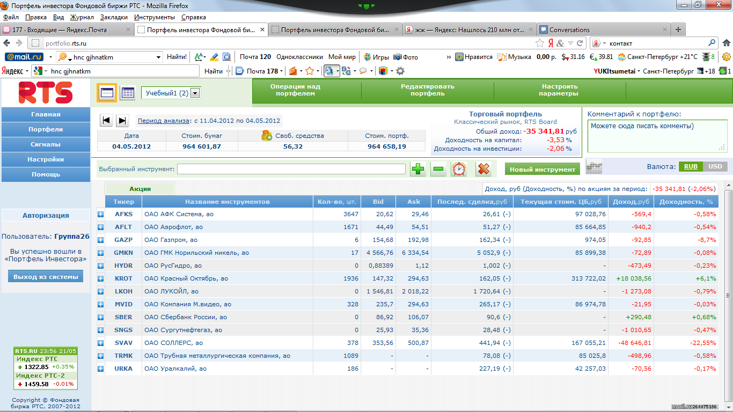733x412 pixels.
Task: Open Настройки in the sidebar
Action: 46,159
